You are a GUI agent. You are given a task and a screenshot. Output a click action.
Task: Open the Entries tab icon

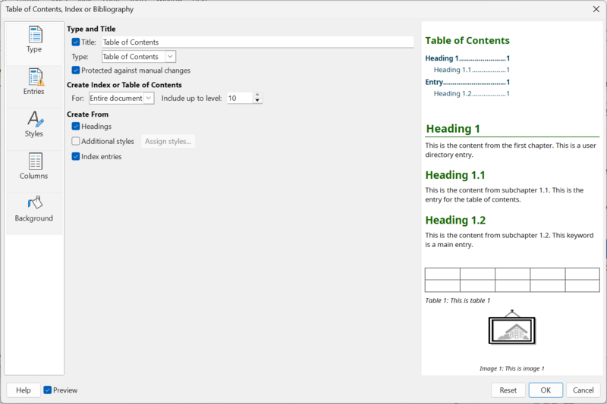tap(35, 77)
